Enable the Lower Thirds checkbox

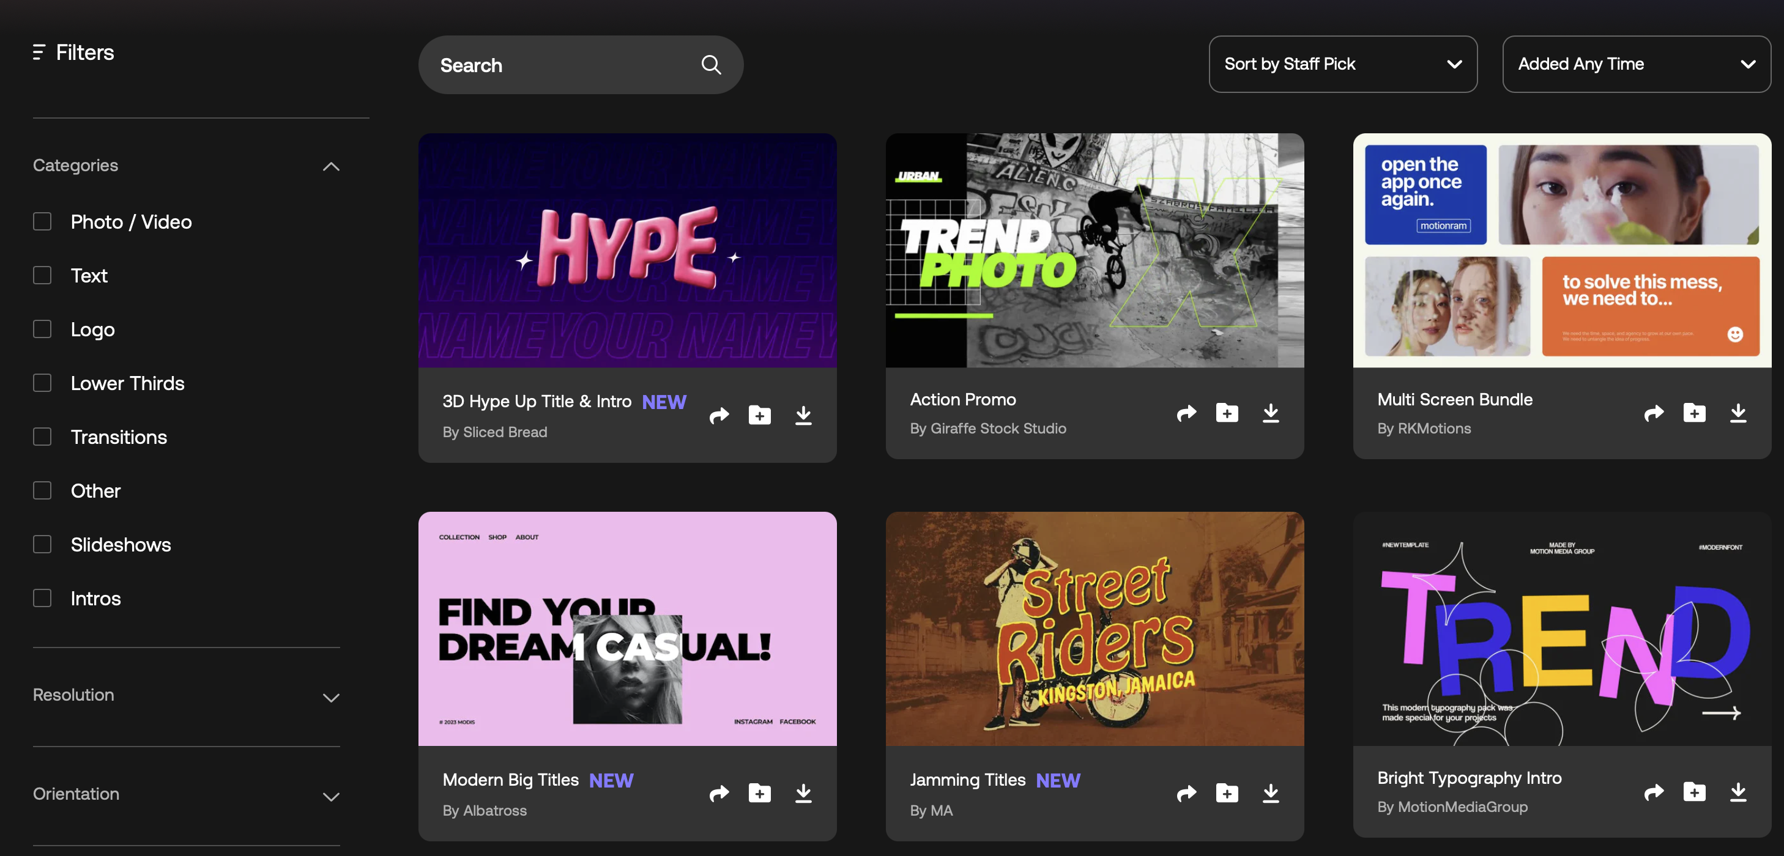click(x=42, y=383)
